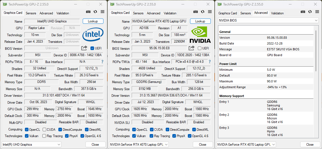Image resolution: width=322 pixels, height=149 pixels.
Task: Click Close button in right Advanced window
Action: click(310, 145)
